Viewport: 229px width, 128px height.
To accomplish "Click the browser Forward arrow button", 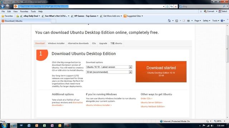I will 8,6.
